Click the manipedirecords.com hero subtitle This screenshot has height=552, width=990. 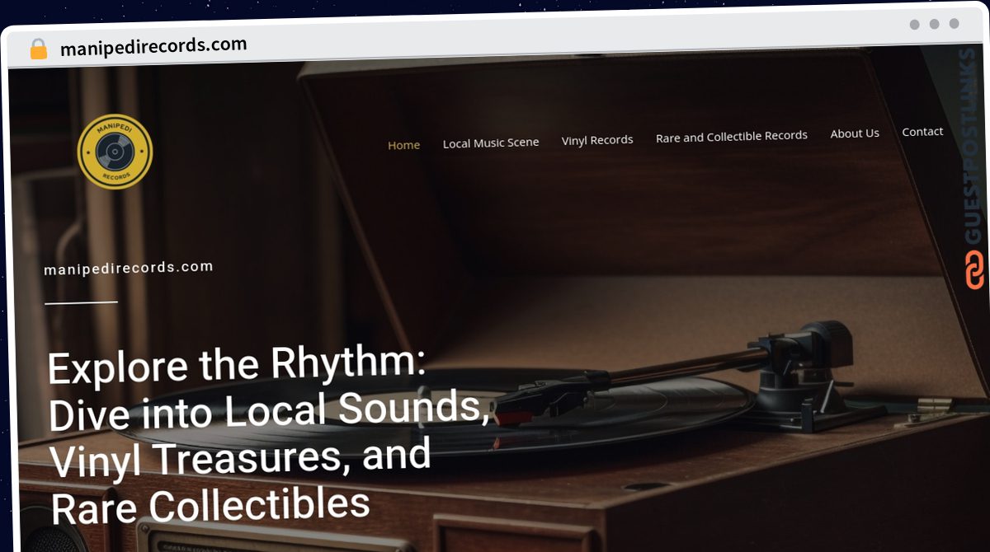pos(128,269)
